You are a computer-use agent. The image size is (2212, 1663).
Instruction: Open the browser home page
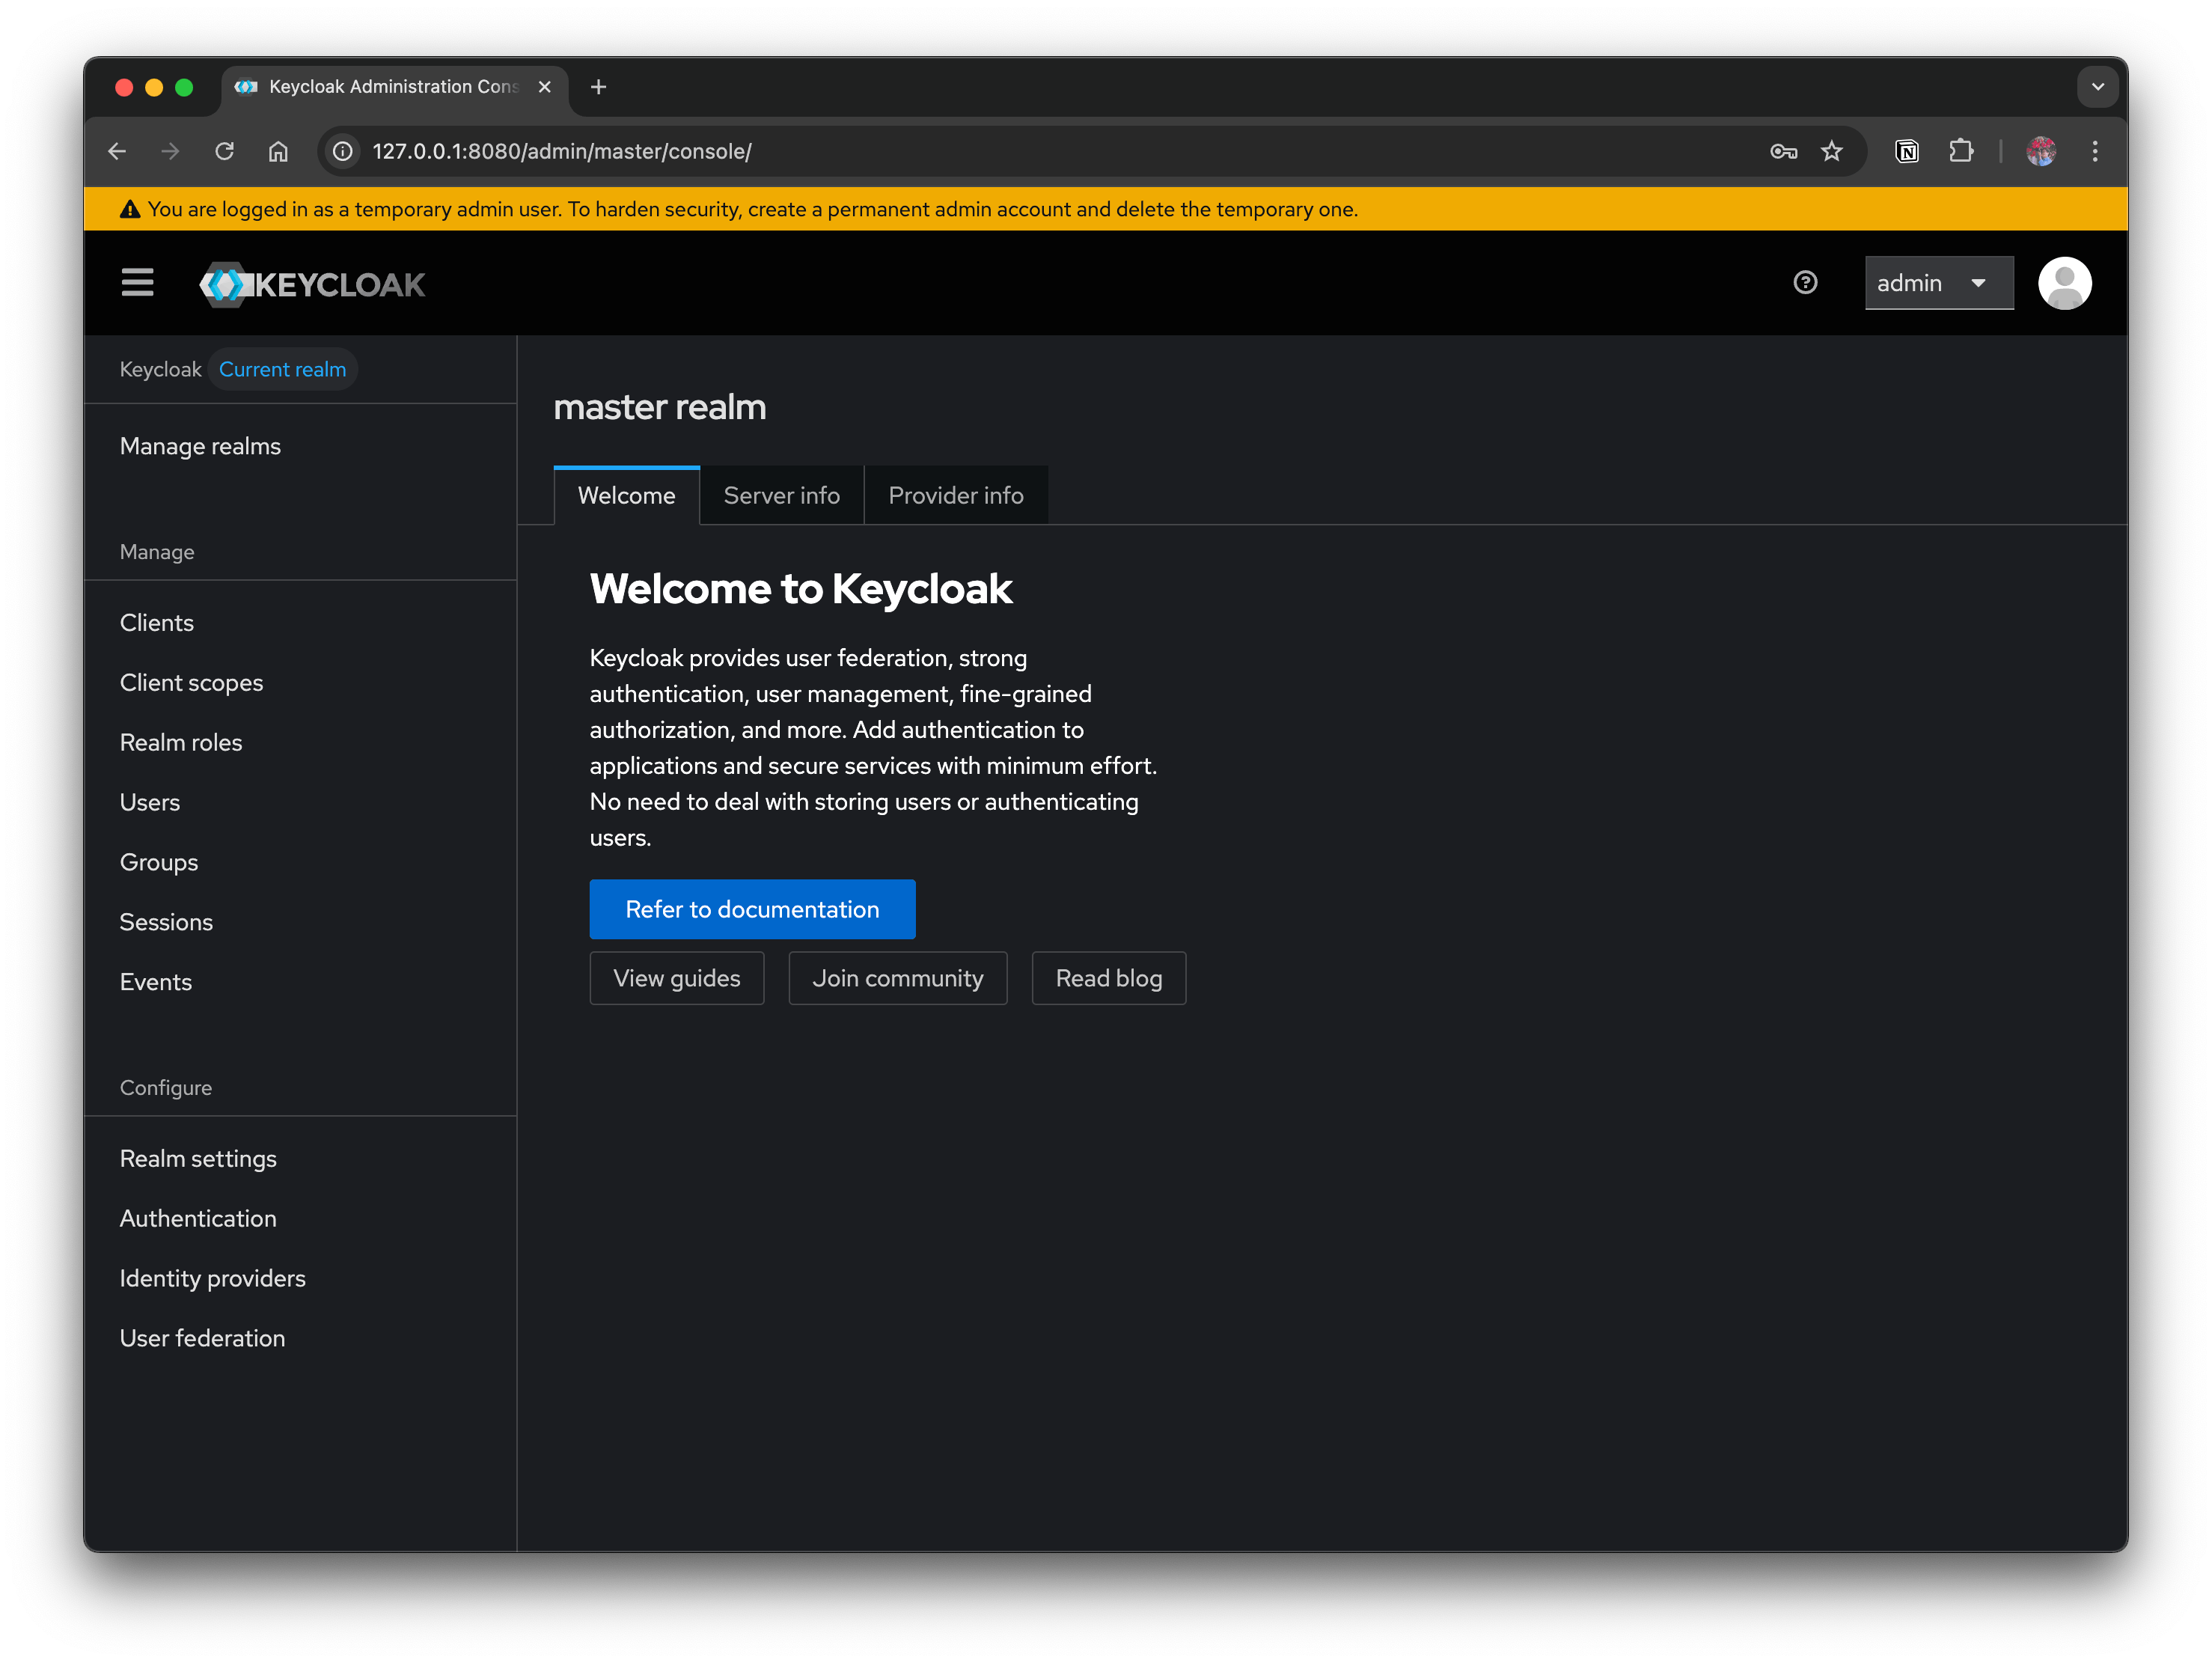[278, 151]
